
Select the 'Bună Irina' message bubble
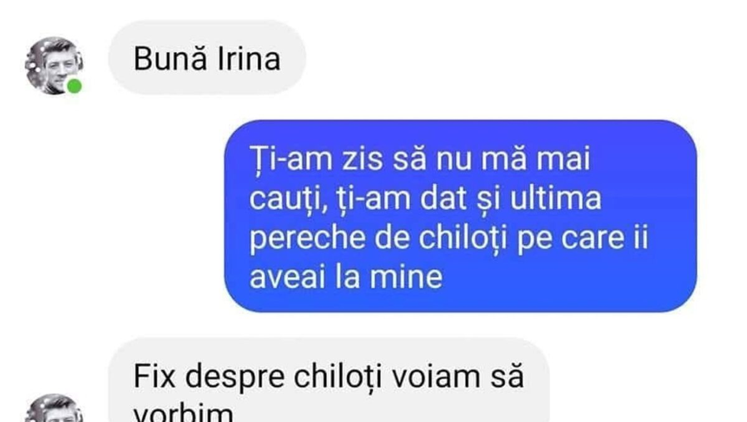tap(206, 57)
